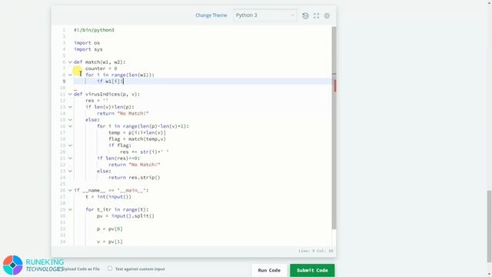Collapse the if len(v)>len(p) fold arrow

coord(70,107)
